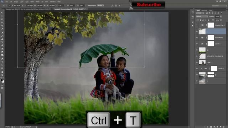Image resolution: width=228 pixels, height=128 pixels.
Task: Hide the Hue/Saturation adjustment layer
Action: [x=197, y=38]
